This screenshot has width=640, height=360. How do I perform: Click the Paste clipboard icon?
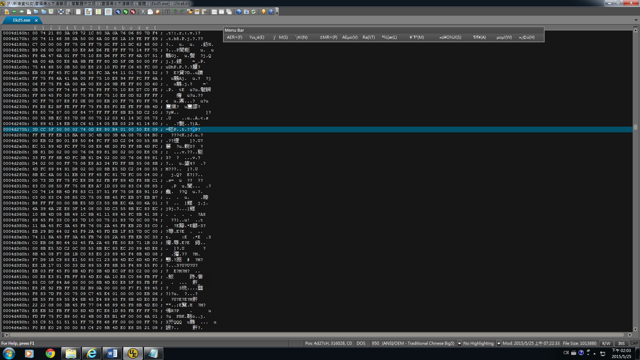click(x=158, y=12)
